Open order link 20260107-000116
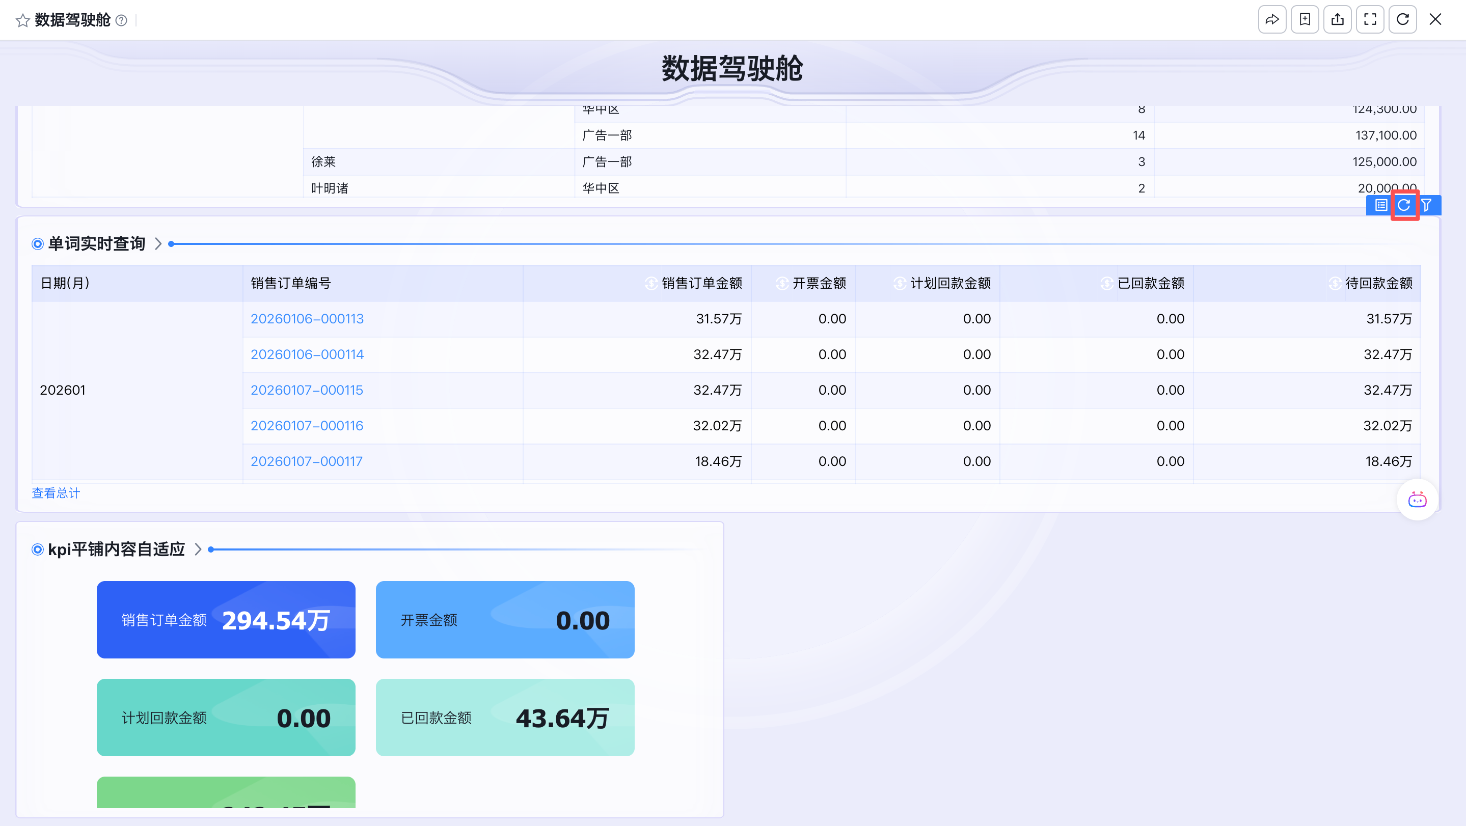This screenshot has width=1466, height=826. click(307, 426)
